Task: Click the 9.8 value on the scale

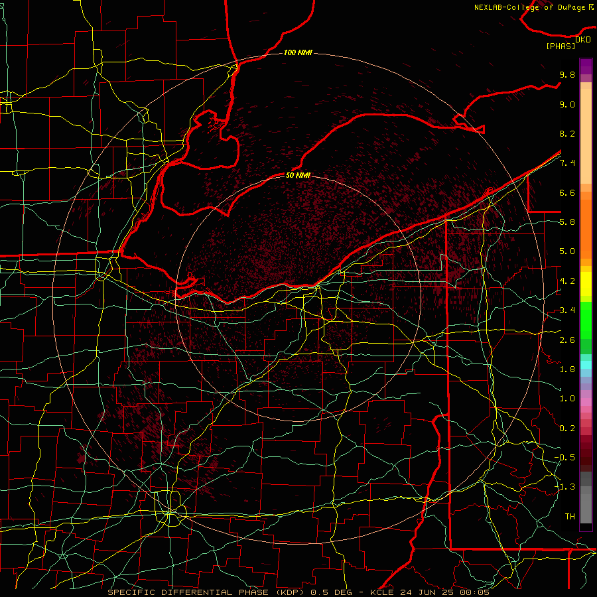Action: coord(567,74)
